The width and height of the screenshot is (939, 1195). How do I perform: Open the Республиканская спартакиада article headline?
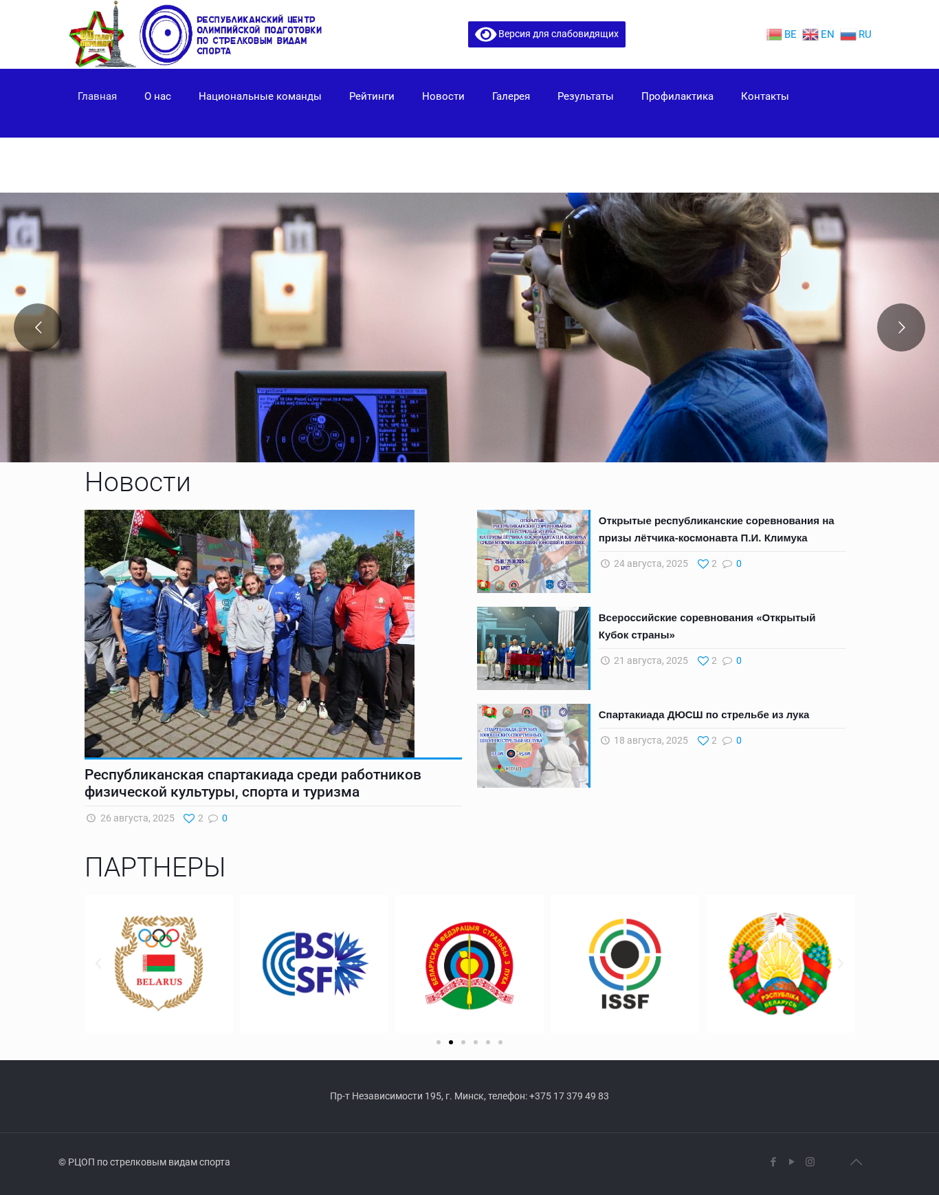[253, 783]
